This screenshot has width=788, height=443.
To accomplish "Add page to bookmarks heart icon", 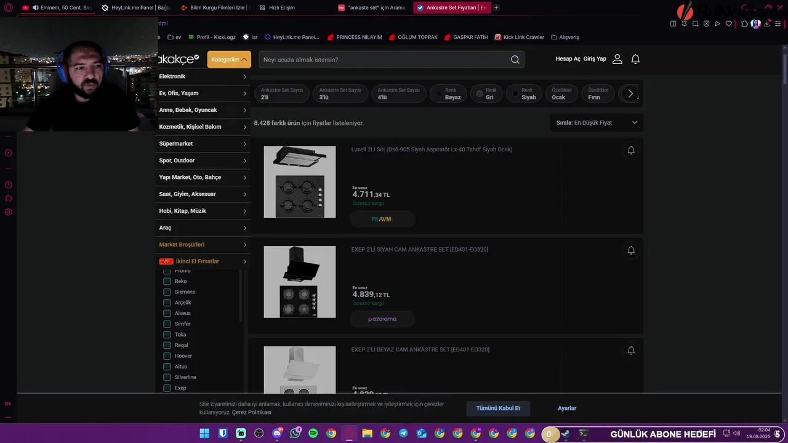I will 728,23.
